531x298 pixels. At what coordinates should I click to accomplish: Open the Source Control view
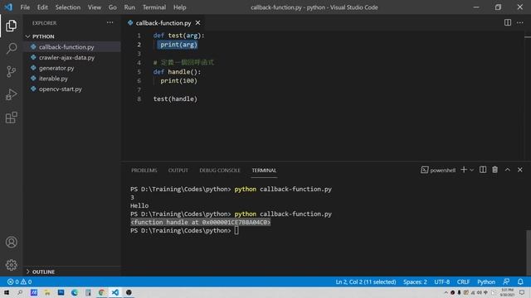pos(11,71)
